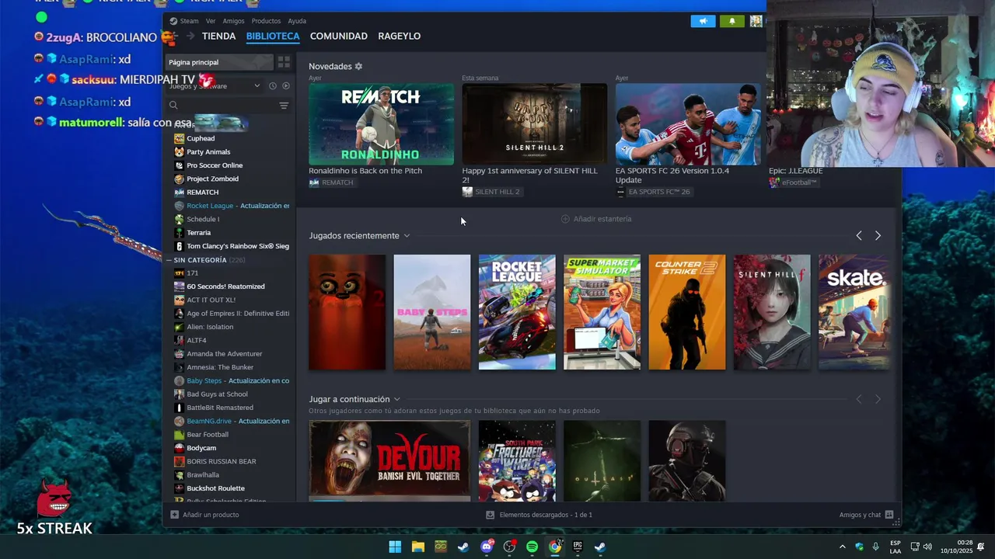995x559 pixels.
Task: Open Steam notifications bell
Action: point(731,21)
